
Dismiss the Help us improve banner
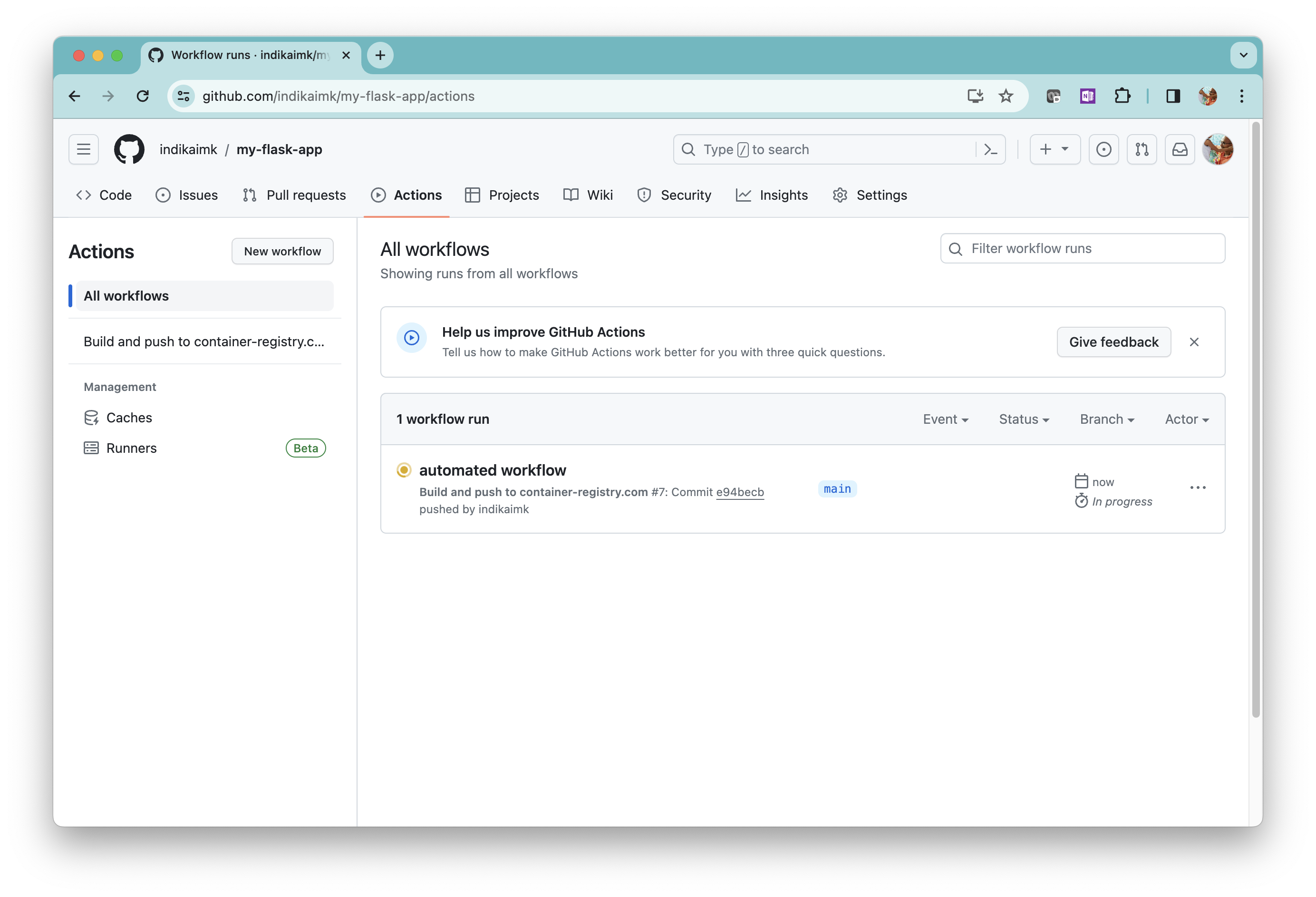[1194, 341]
